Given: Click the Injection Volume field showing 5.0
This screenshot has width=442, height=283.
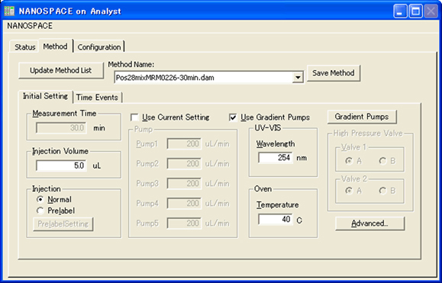Looking at the screenshot, I should click(61, 166).
